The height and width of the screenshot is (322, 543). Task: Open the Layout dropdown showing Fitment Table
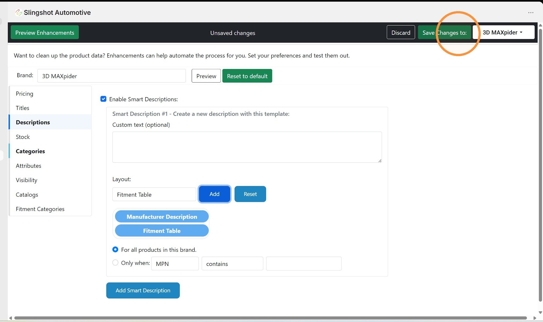pos(154,194)
